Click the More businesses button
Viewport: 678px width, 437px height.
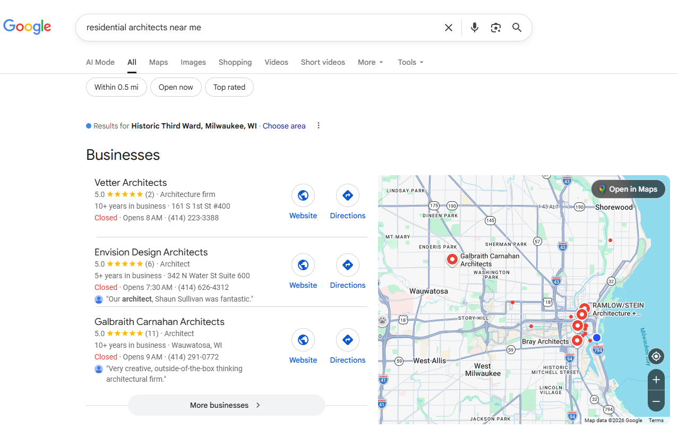[226, 405]
